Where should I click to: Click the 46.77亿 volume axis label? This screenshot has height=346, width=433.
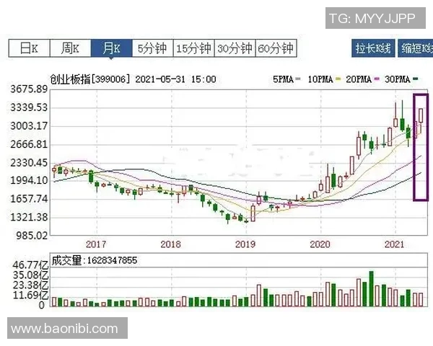coord(30,265)
